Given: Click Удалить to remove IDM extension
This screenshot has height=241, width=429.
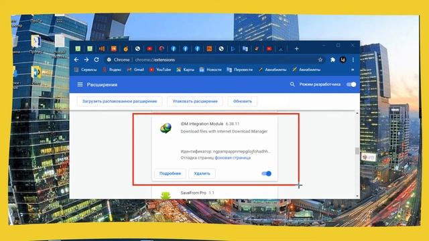Looking at the screenshot, I should [x=202, y=173].
